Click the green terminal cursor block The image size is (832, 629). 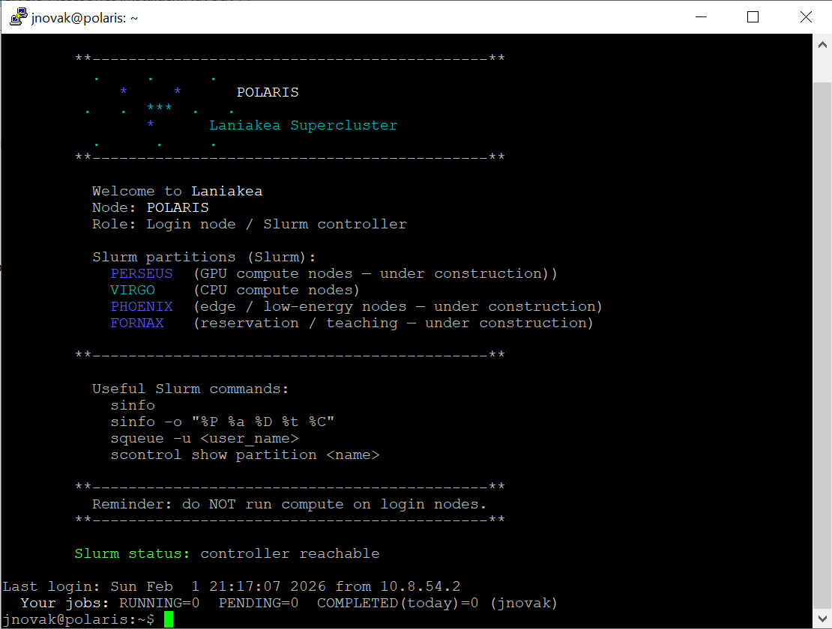[x=169, y=619]
